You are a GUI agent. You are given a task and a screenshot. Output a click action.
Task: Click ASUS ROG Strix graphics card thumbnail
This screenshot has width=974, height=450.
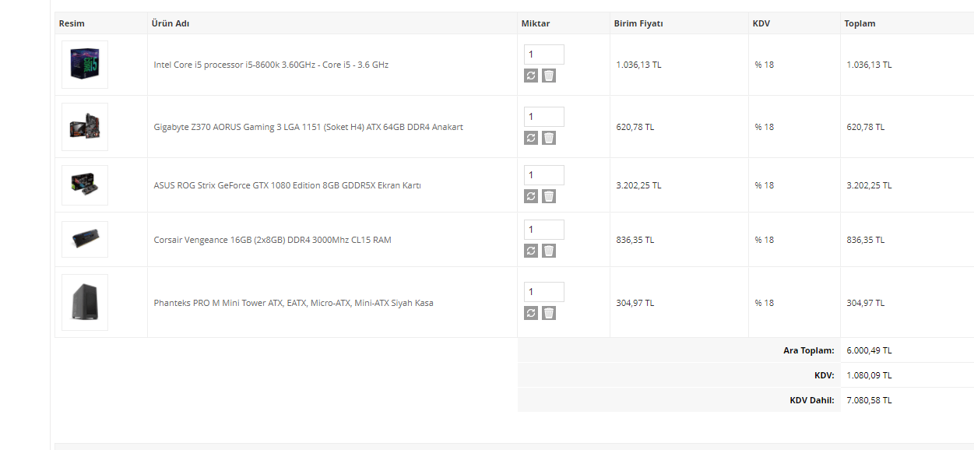pos(85,185)
